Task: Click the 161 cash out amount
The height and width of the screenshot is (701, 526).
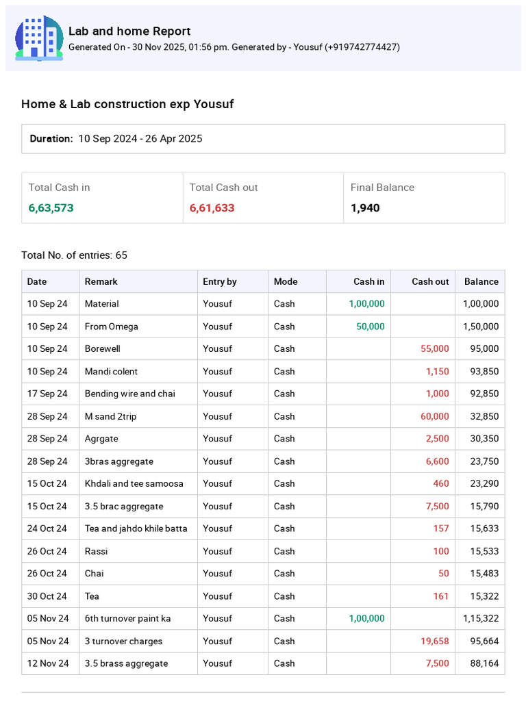Action: pyautogui.click(x=441, y=596)
